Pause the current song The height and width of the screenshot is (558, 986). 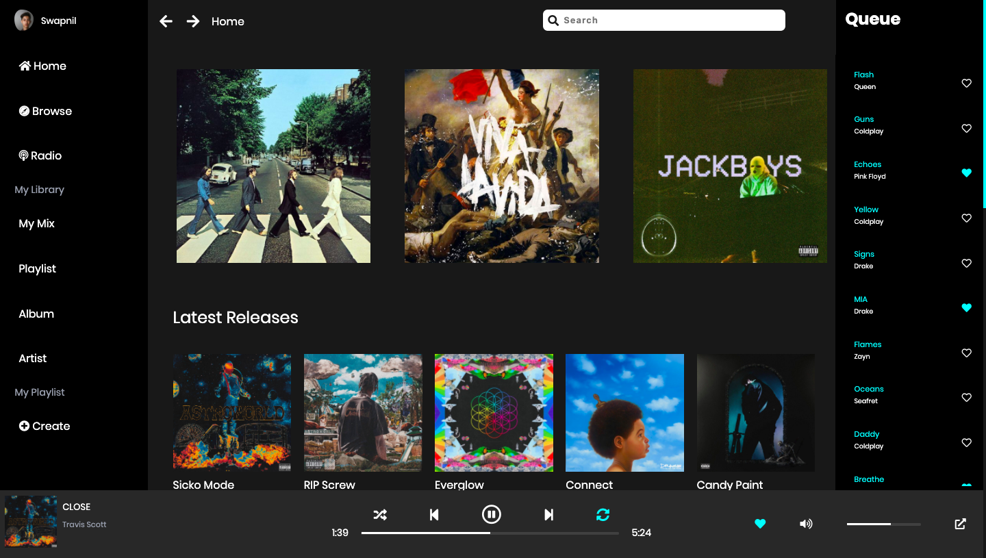491,514
